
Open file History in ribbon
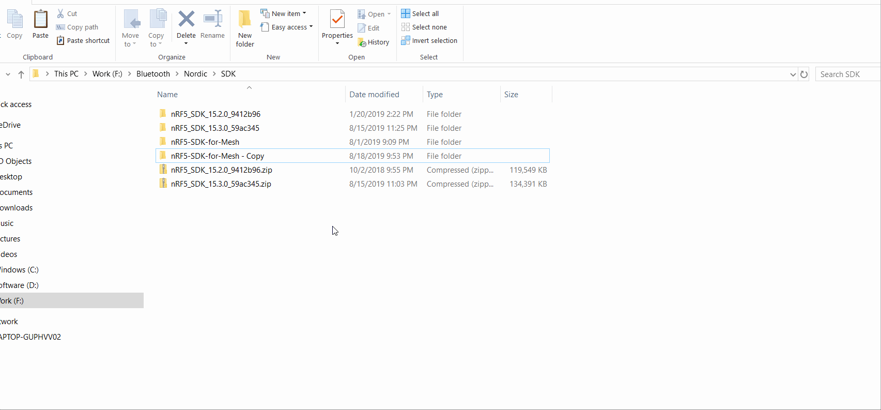(x=374, y=42)
